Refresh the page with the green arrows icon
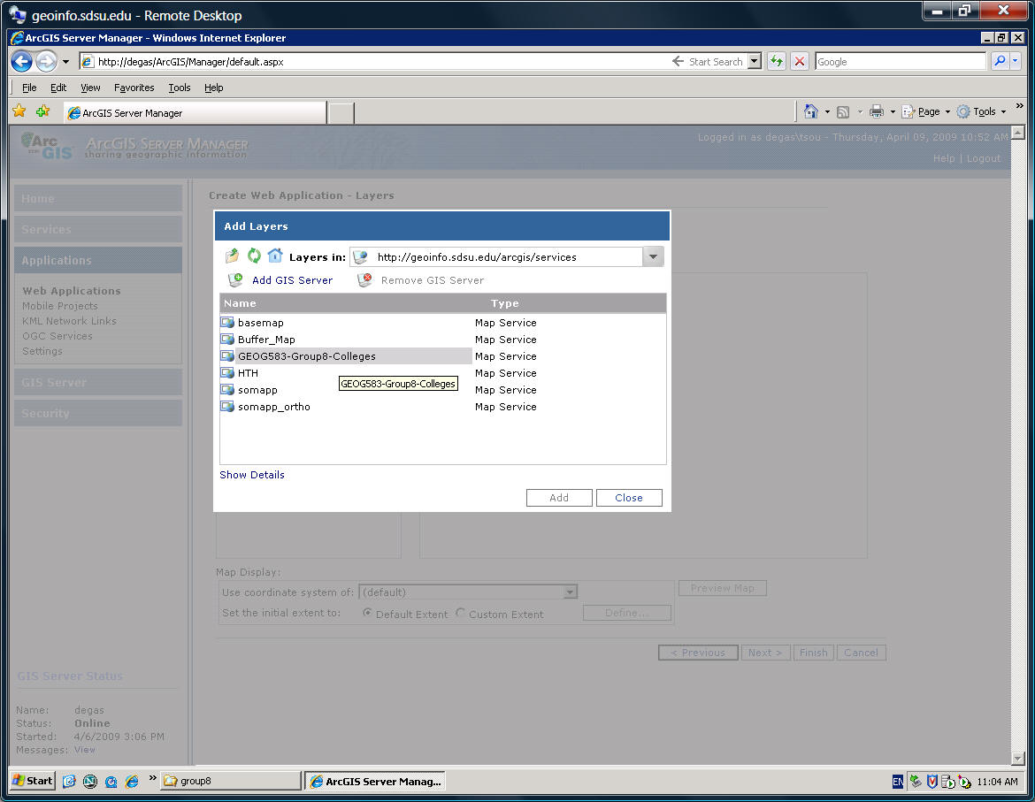This screenshot has width=1035, height=802. [777, 61]
